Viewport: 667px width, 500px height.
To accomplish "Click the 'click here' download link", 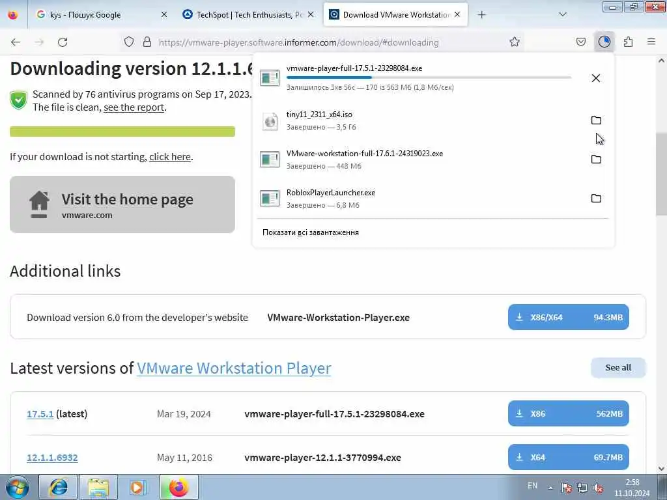I will [170, 157].
